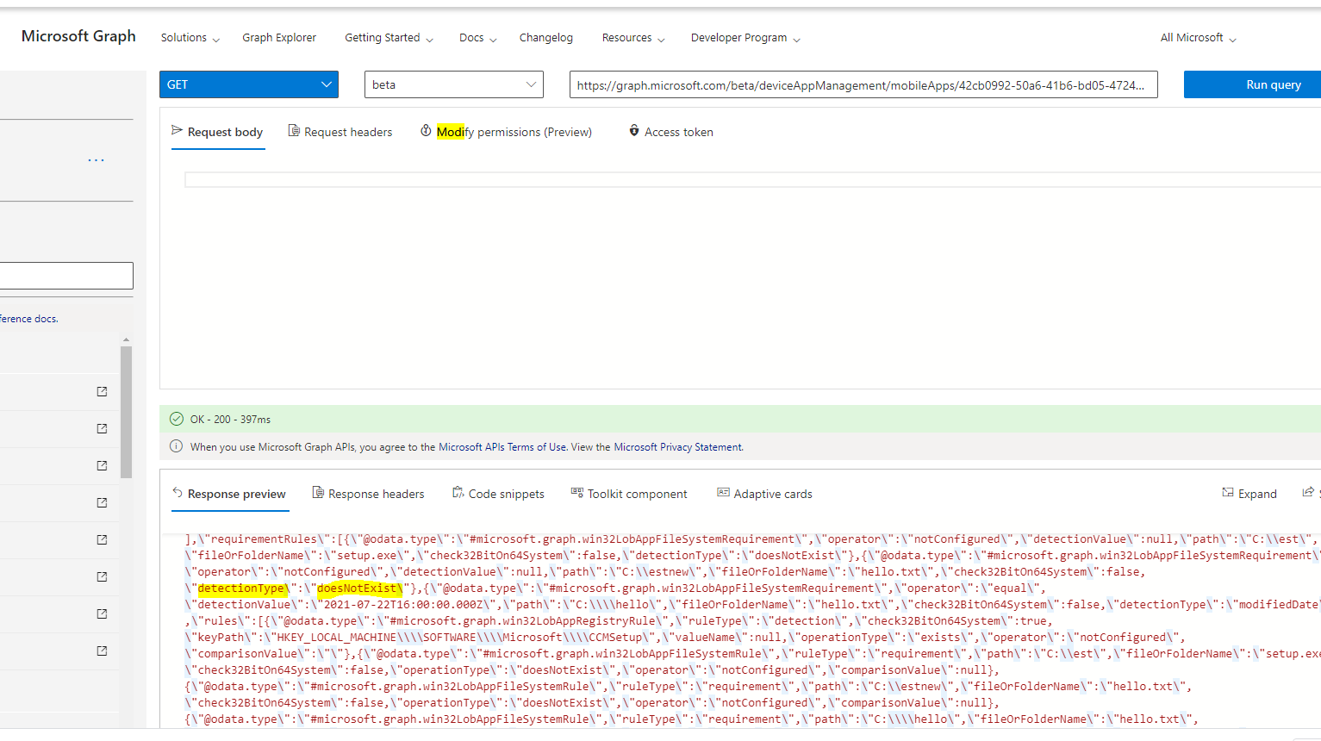This screenshot has height=741, width=1321.
Task: Expand the All Microsoft menu
Action: 1198,38
